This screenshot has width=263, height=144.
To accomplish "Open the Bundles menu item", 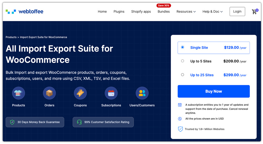I will click(x=164, y=12).
